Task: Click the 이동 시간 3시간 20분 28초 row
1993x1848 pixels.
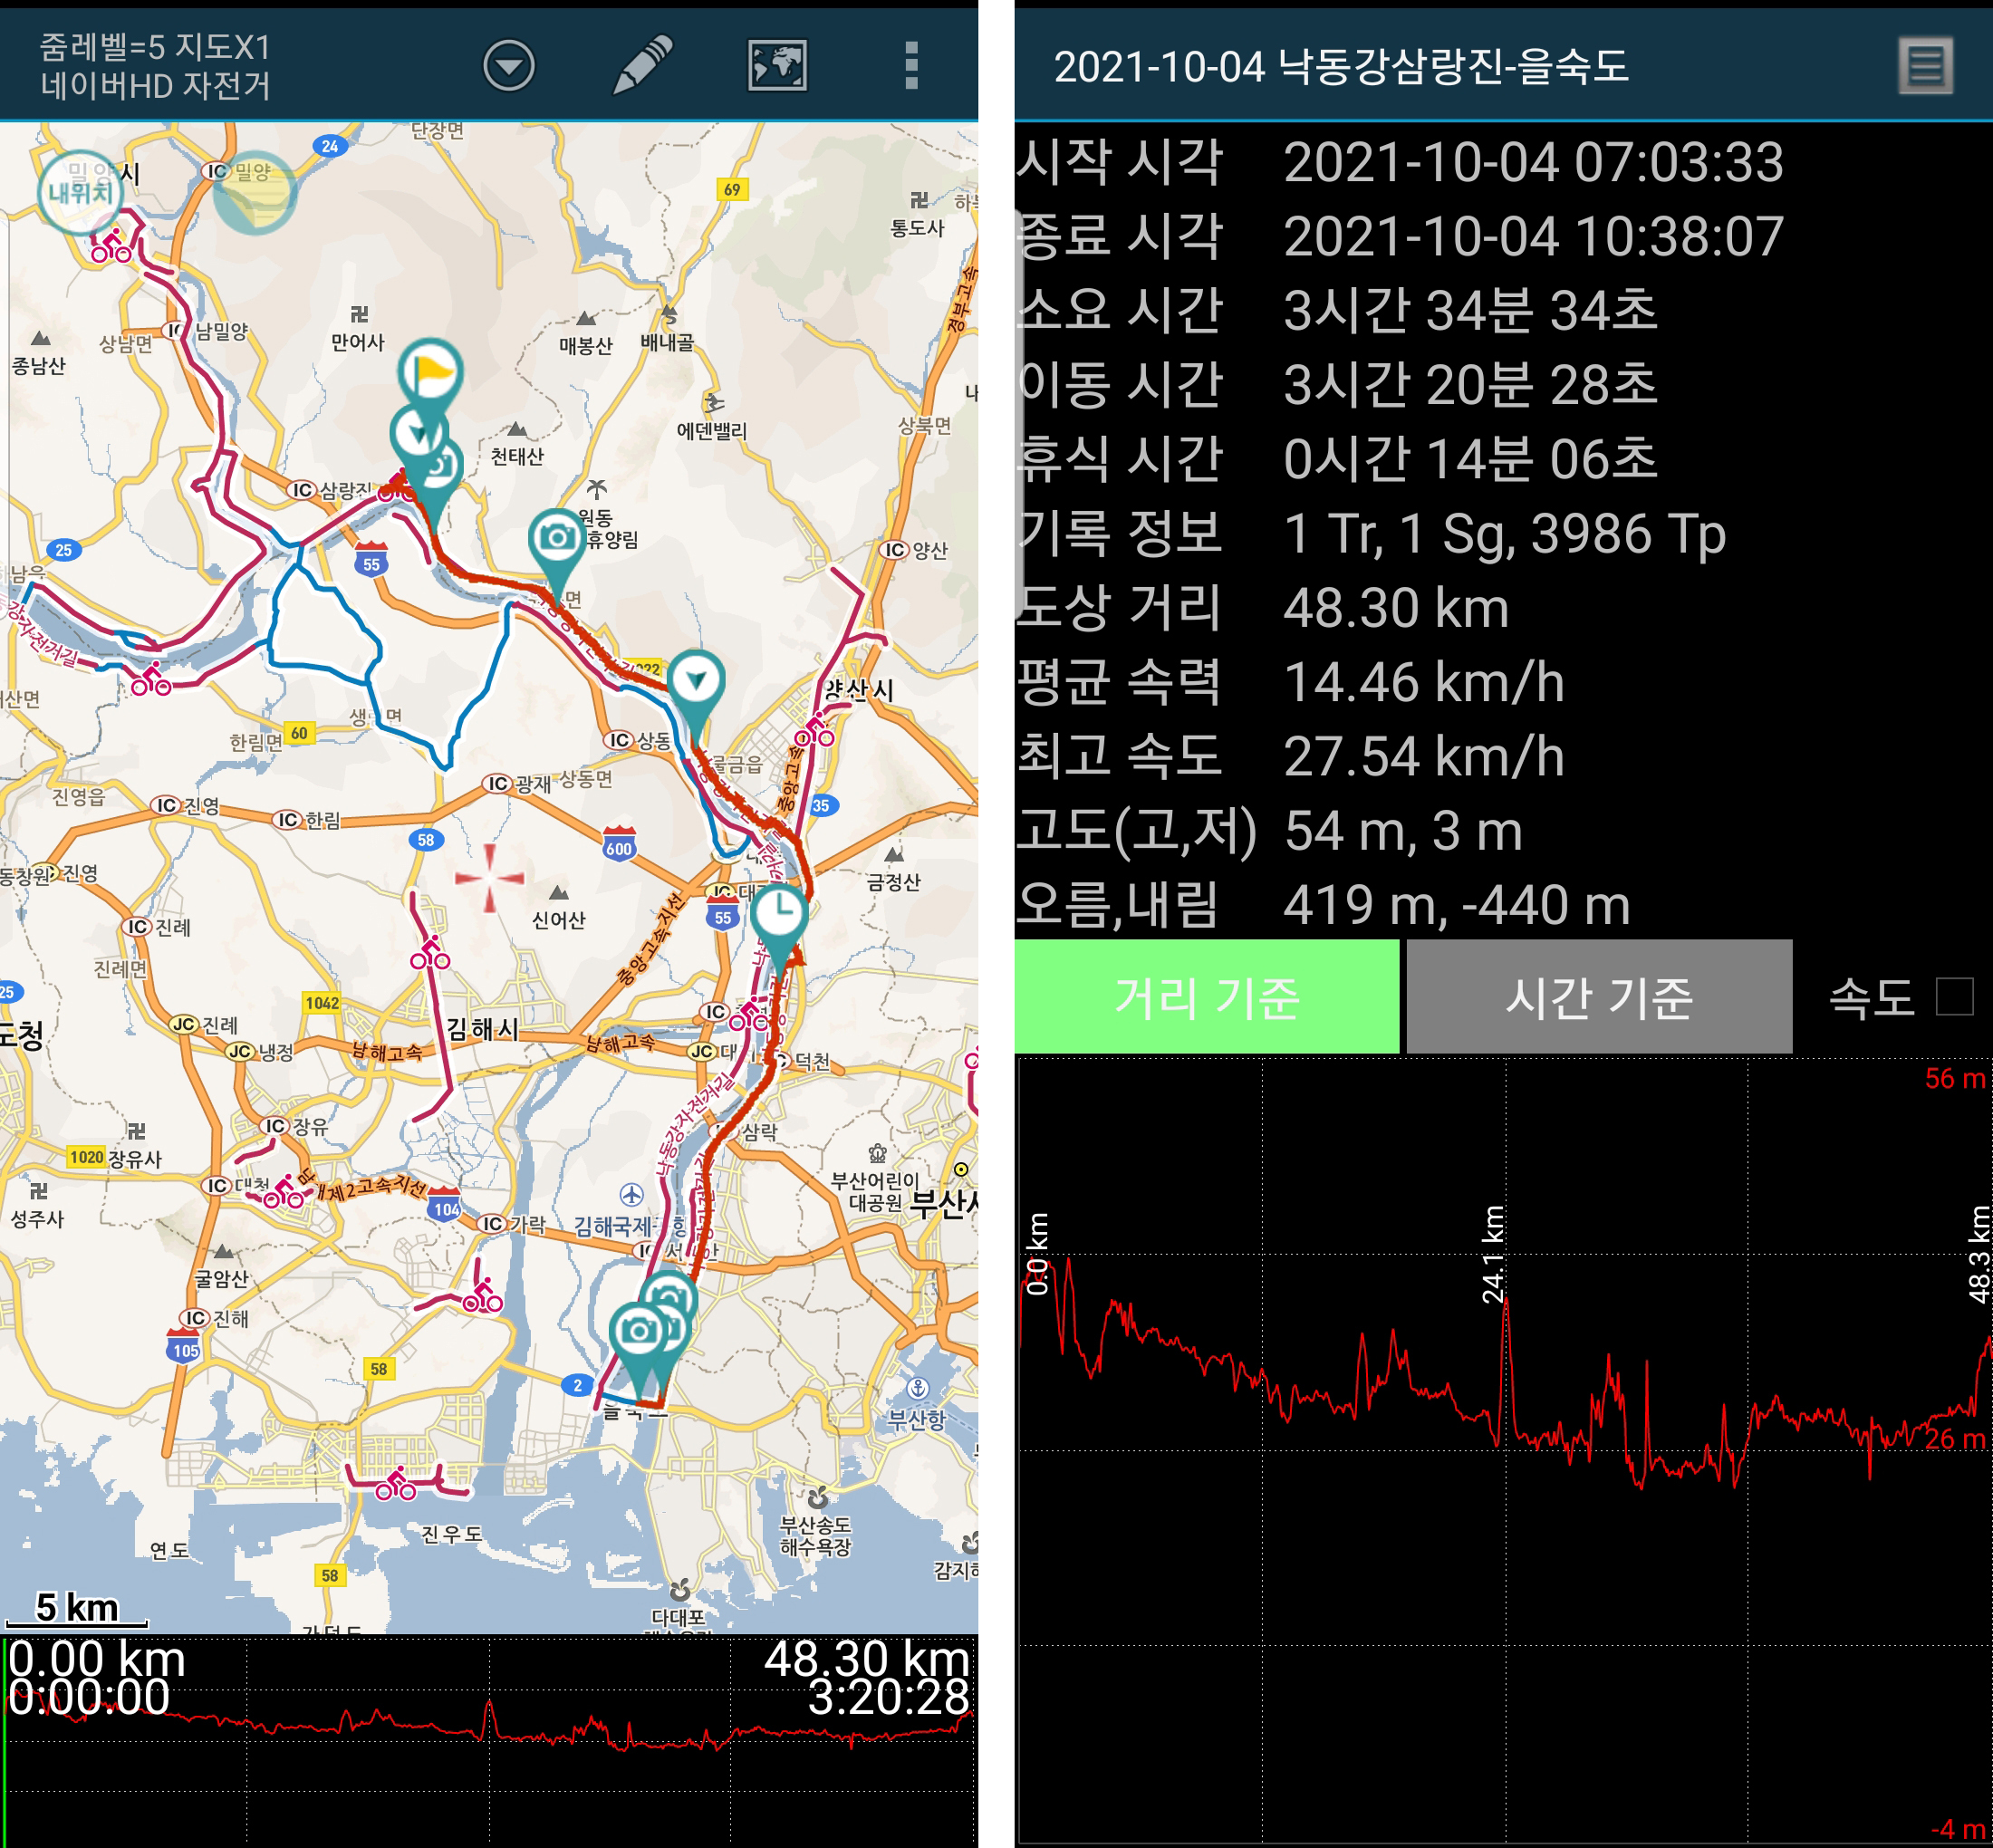Action: point(1503,384)
